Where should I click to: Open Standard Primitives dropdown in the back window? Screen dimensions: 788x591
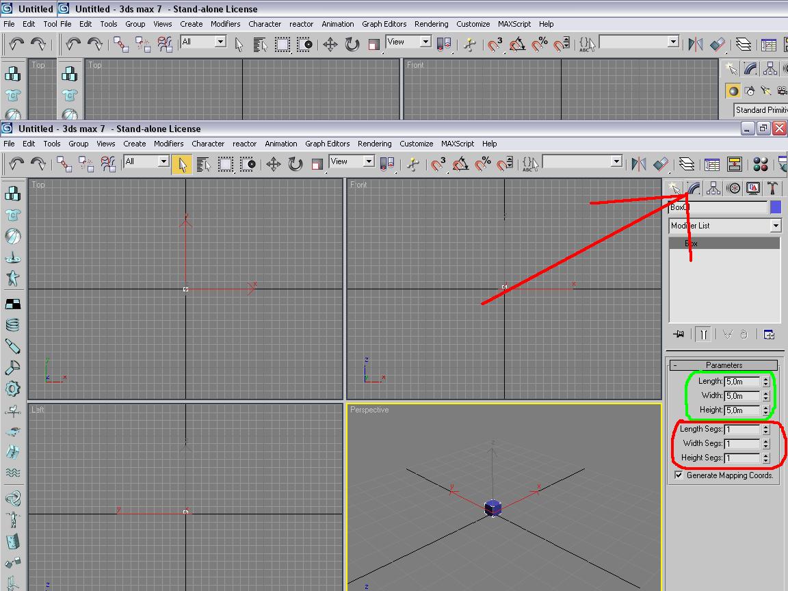click(761, 110)
